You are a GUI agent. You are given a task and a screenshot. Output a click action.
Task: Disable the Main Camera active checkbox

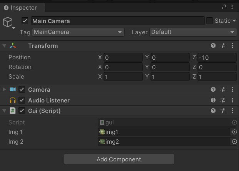click(x=25, y=21)
